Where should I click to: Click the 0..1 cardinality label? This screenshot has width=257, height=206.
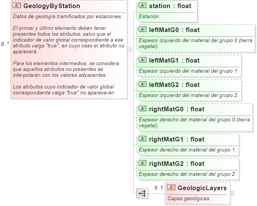[x=159, y=188]
